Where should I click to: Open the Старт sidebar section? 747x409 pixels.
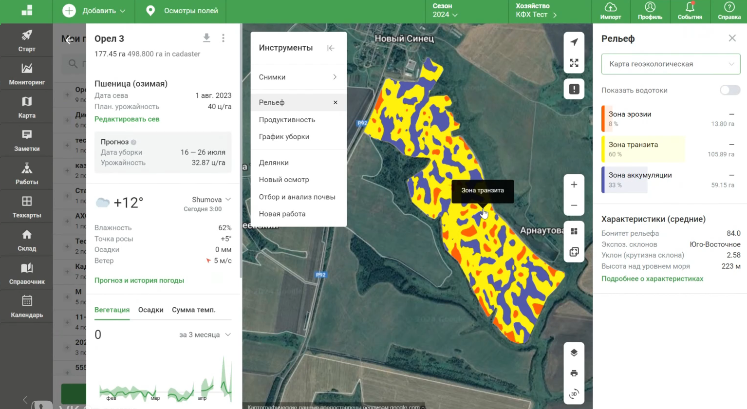pyautogui.click(x=26, y=40)
